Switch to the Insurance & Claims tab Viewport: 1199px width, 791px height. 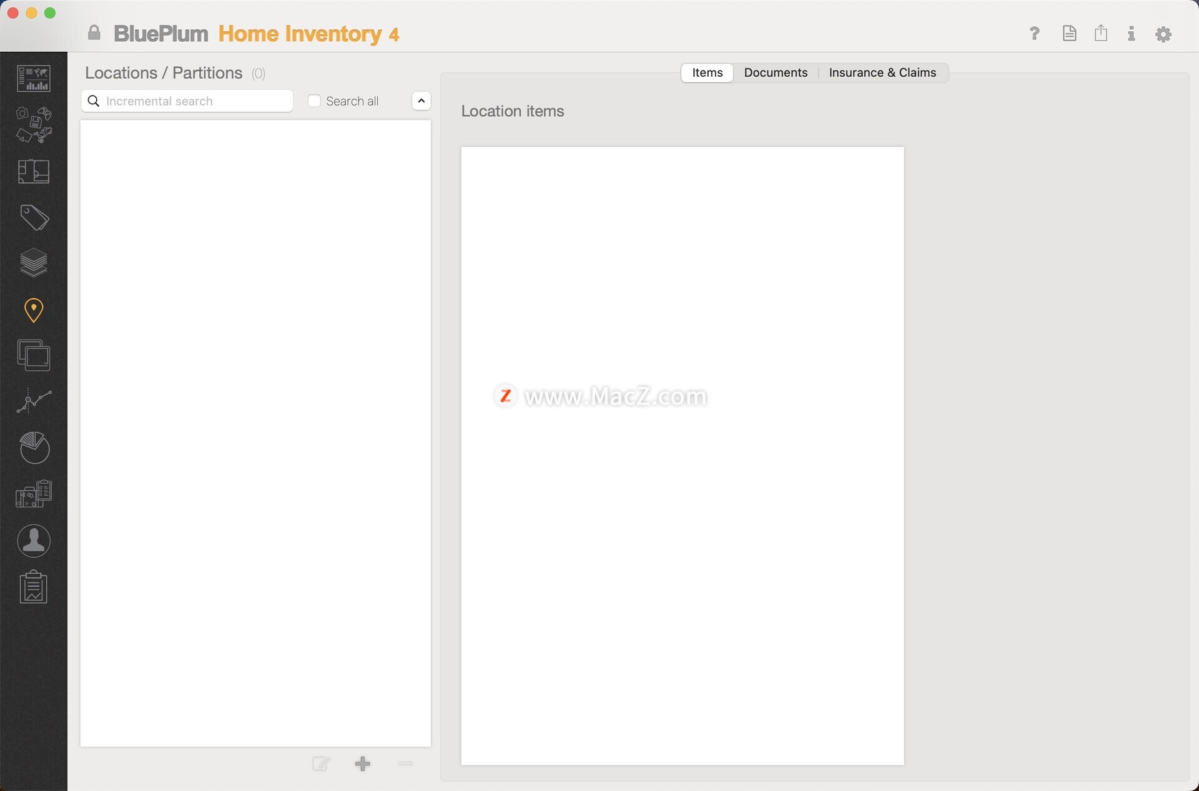coord(882,72)
